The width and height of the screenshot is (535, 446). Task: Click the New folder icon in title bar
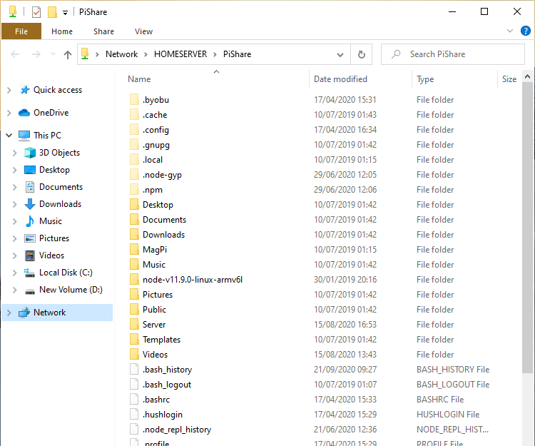[52, 12]
